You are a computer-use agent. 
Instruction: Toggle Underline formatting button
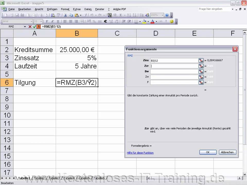point(58,21)
